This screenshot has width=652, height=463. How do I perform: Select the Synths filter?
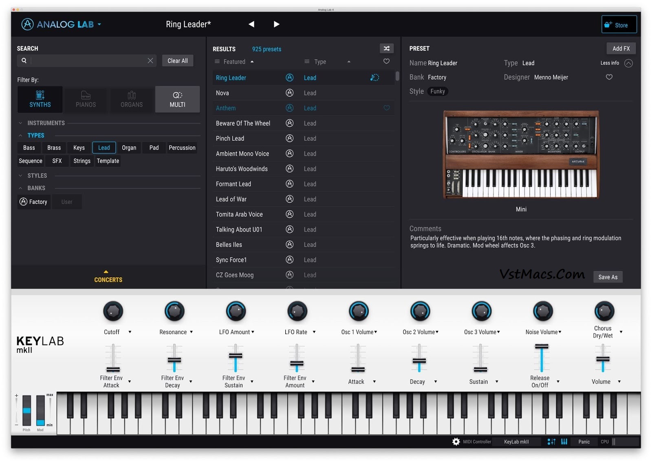pos(40,99)
